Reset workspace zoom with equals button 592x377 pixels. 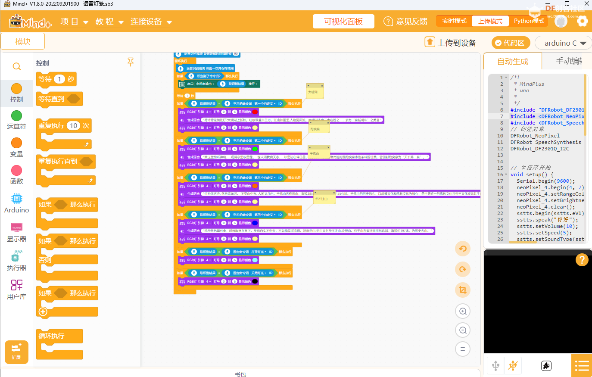point(463,349)
